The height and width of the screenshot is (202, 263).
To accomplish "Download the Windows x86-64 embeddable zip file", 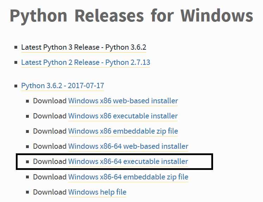I will (128, 177).
